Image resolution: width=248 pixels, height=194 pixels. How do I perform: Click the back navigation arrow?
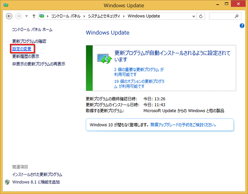(9, 16)
